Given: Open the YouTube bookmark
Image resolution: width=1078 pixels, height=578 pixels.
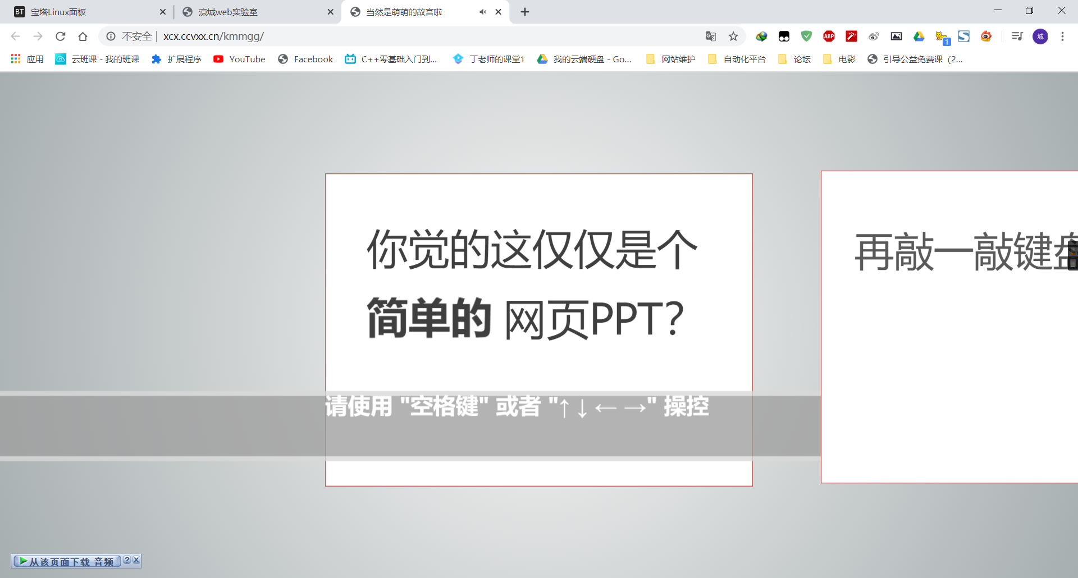Looking at the screenshot, I should click(x=239, y=59).
